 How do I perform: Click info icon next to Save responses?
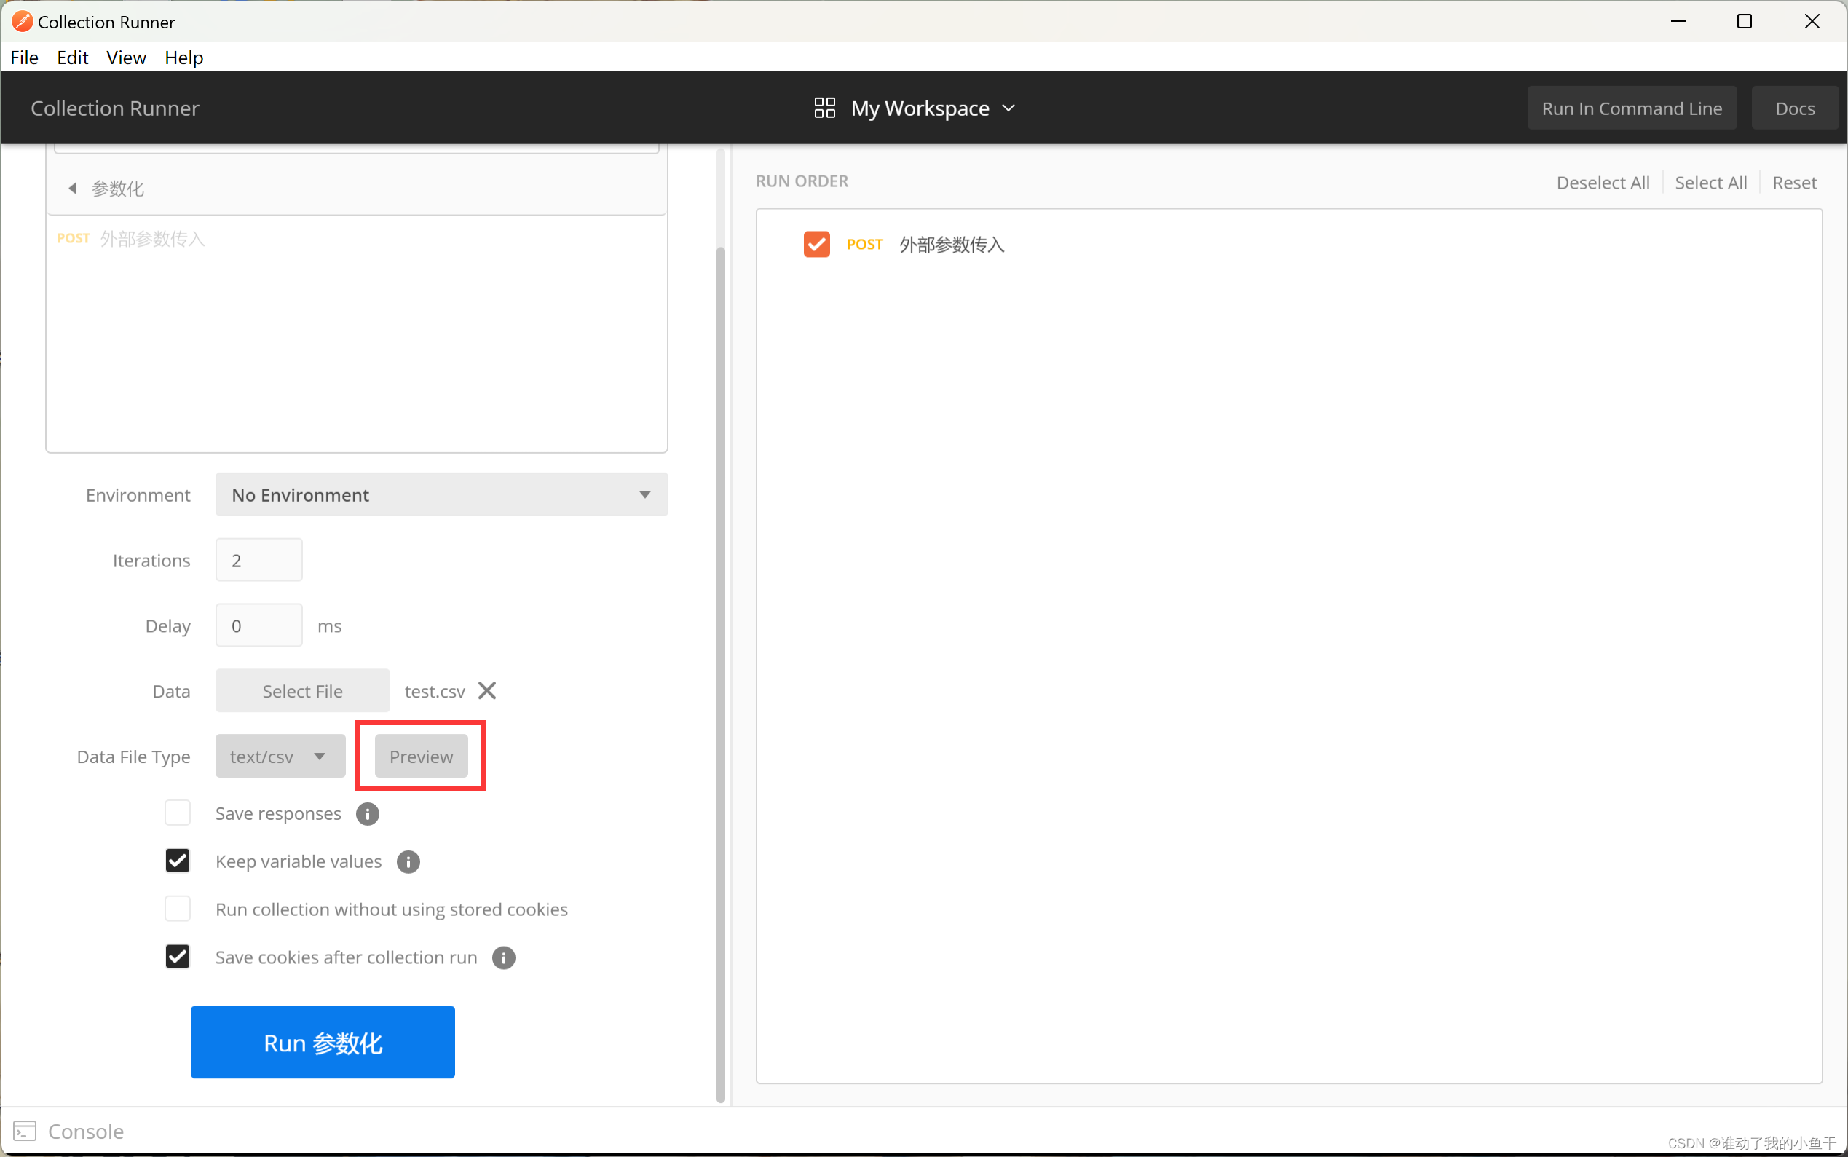tap(367, 813)
